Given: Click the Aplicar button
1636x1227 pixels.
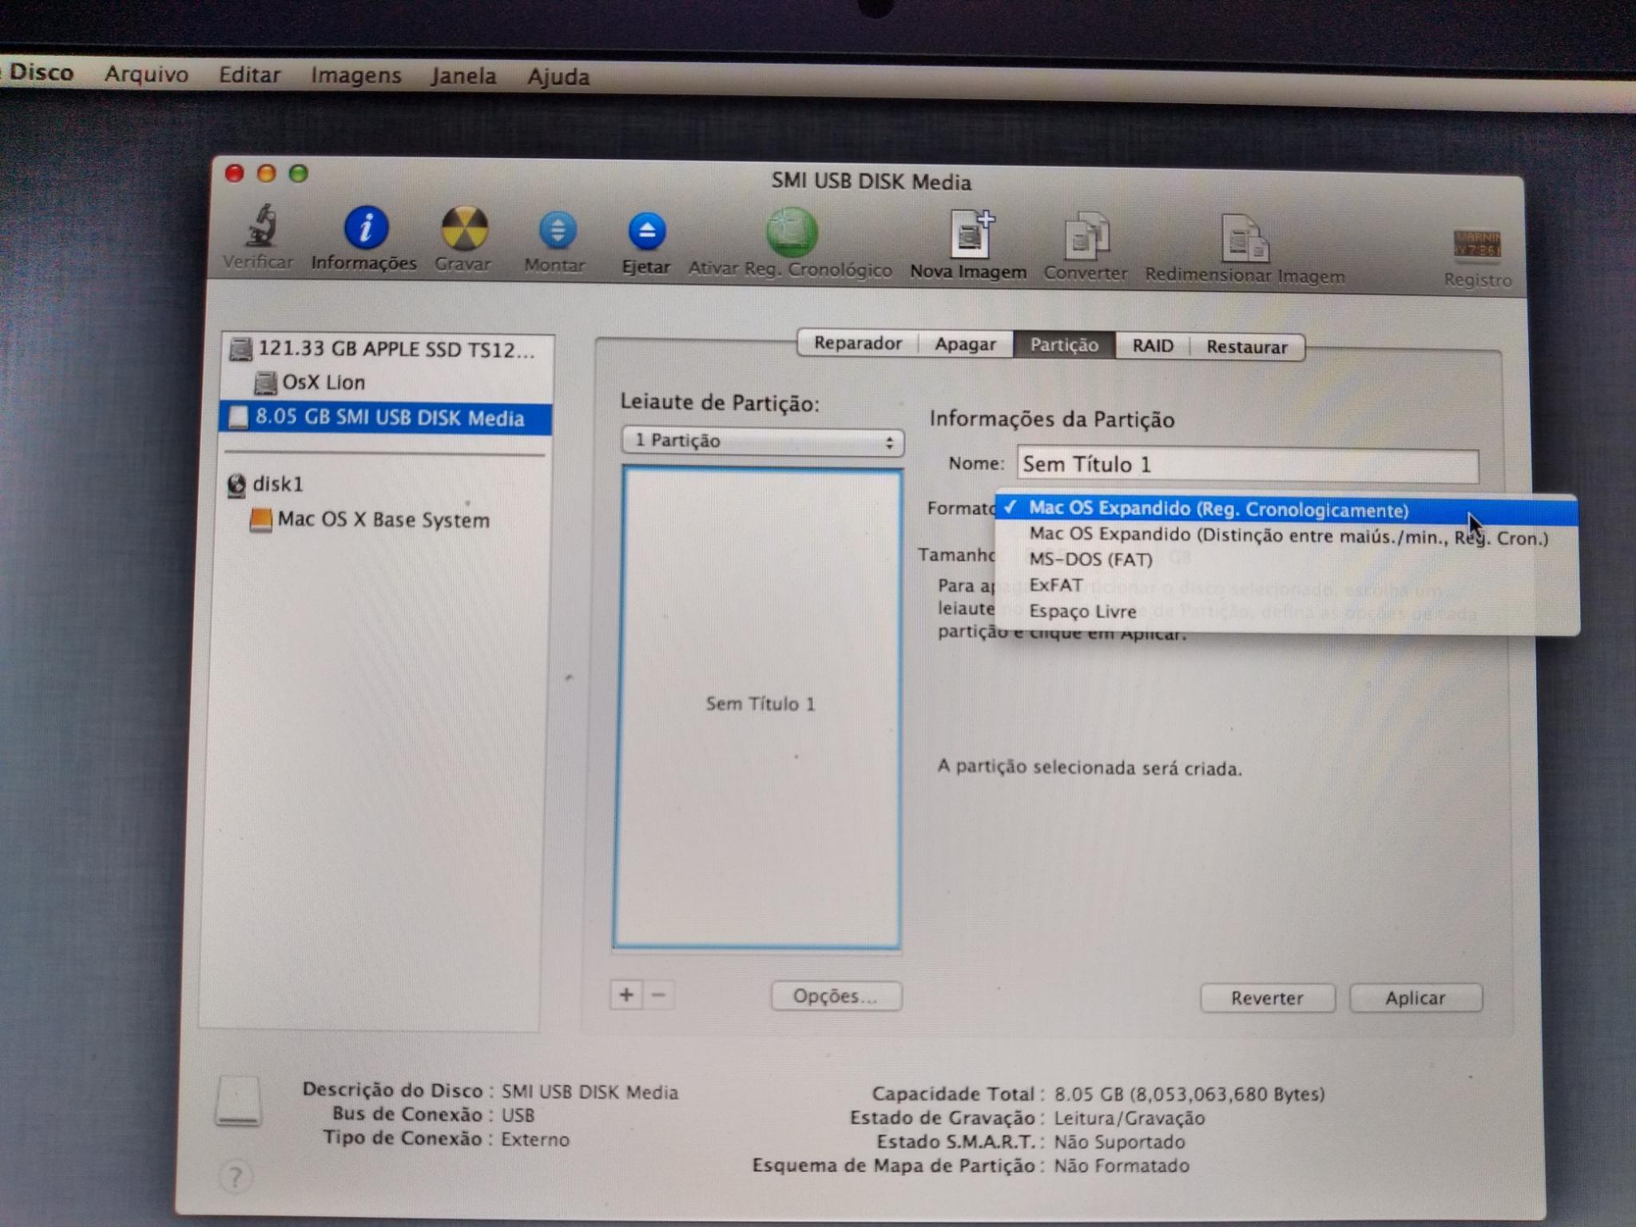Looking at the screenshot, I should coord(1416,998).
